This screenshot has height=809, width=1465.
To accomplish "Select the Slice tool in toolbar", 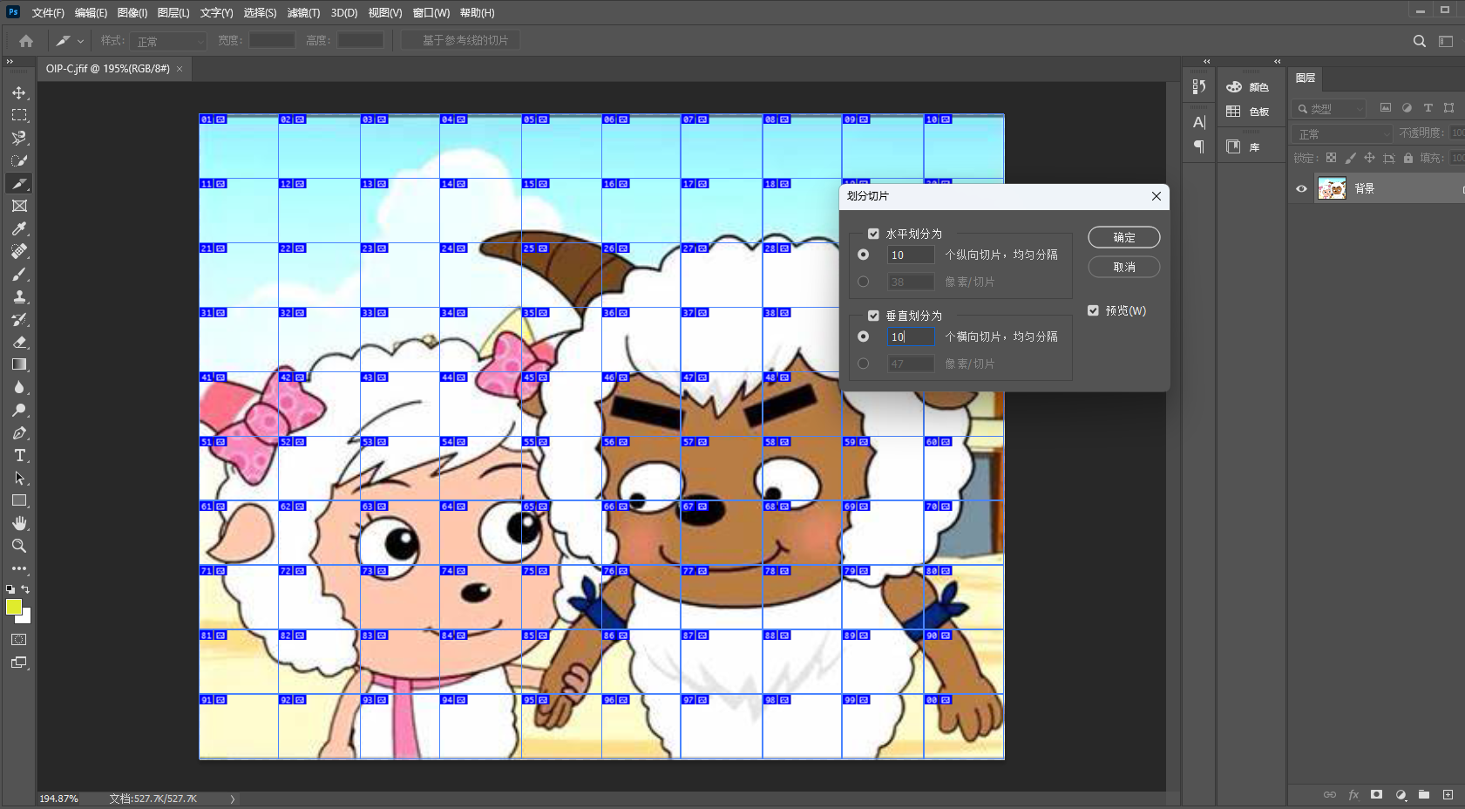I will [19, 183].
